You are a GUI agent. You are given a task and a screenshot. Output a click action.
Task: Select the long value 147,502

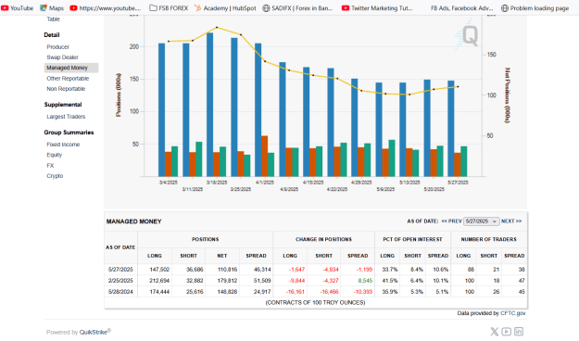tap(159, 270)
